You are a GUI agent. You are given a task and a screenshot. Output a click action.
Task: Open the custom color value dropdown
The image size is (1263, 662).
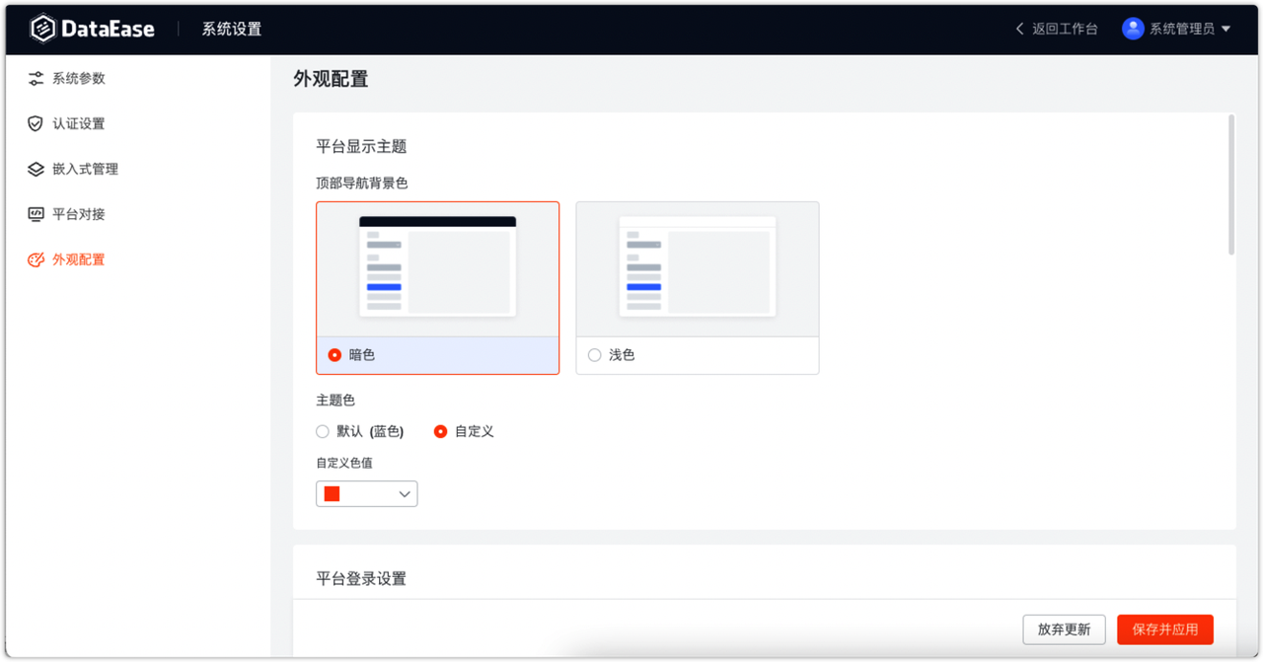403,493
